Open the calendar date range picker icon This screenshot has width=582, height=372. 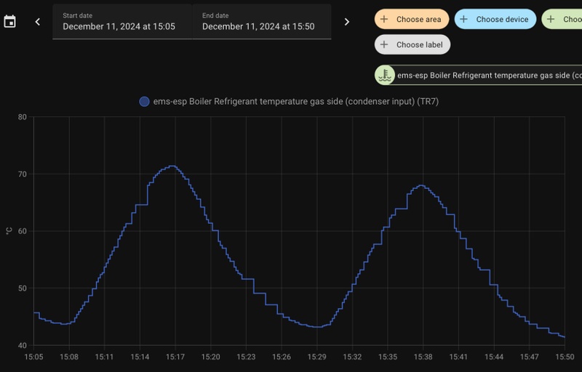point(9,22)
